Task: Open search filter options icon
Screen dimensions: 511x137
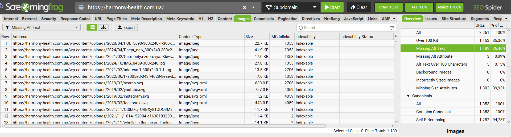Action: tap(392, 28)
